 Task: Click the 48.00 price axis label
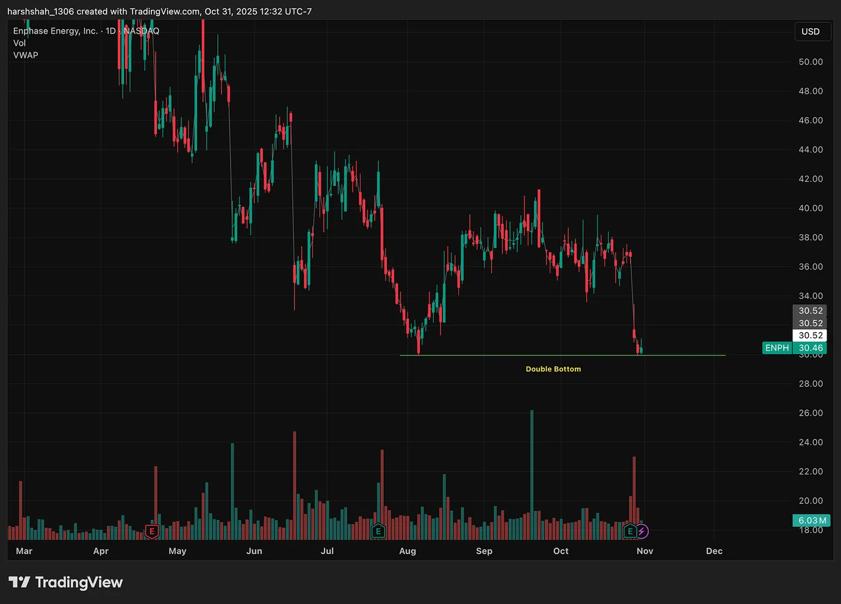(x=810, y=91)
